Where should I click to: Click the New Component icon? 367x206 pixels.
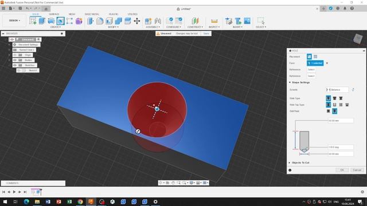(x=149, y=21)
